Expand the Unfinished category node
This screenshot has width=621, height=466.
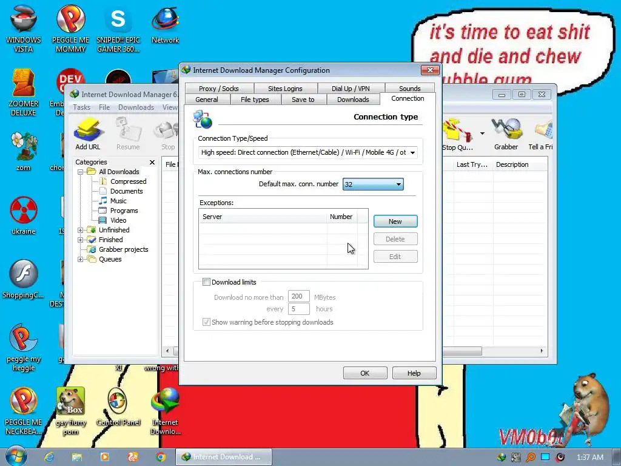pos(80,230)
